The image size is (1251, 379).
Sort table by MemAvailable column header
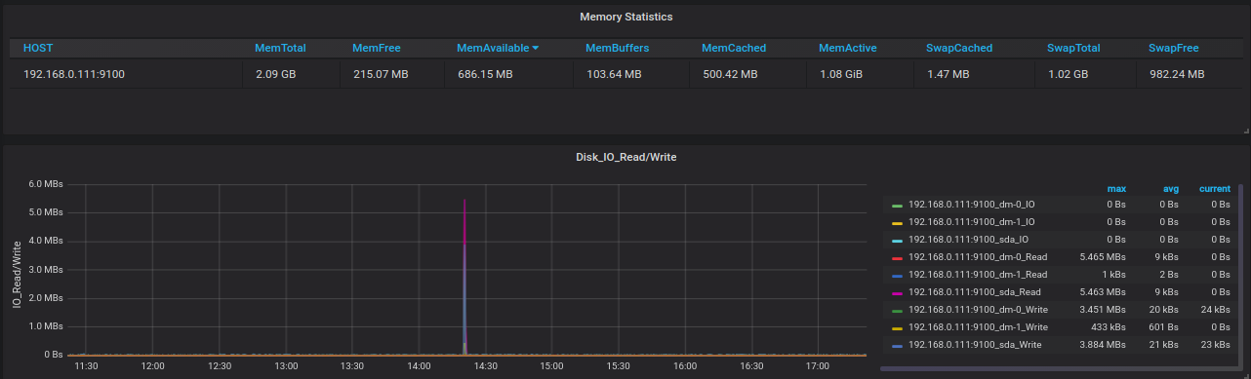pos(493,48)
